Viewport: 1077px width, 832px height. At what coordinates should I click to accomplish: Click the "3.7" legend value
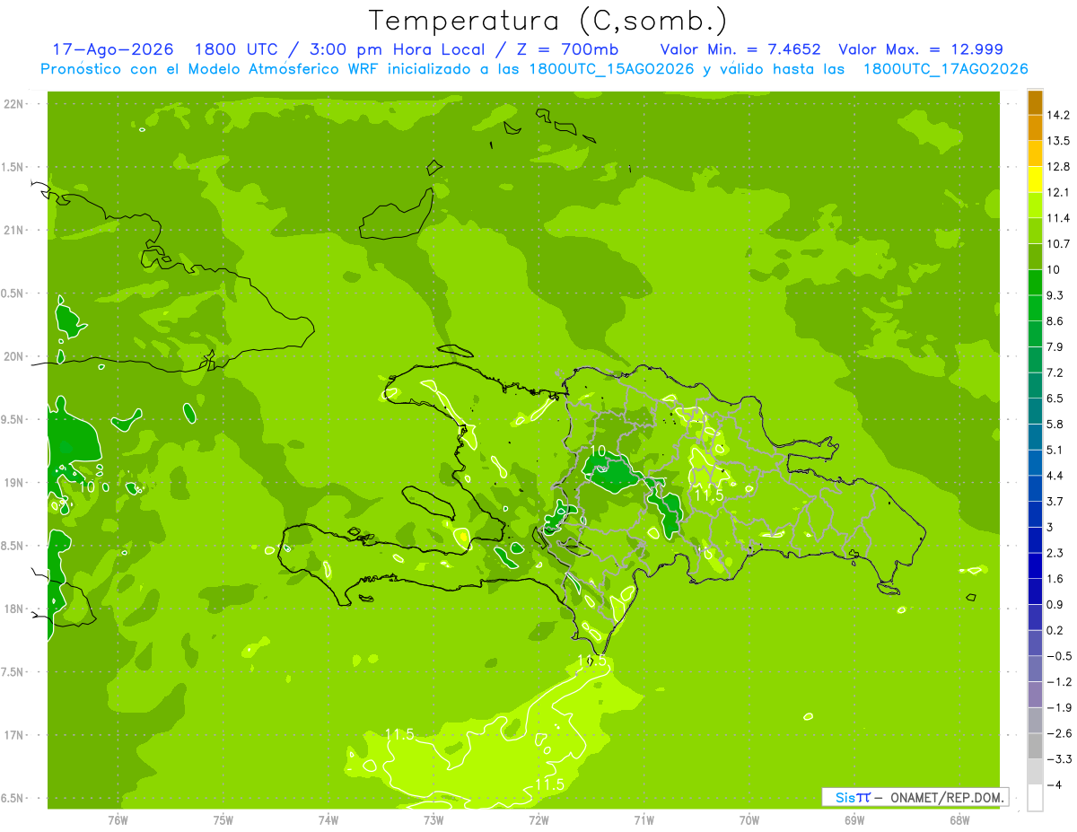click(x=1056, y=502)
